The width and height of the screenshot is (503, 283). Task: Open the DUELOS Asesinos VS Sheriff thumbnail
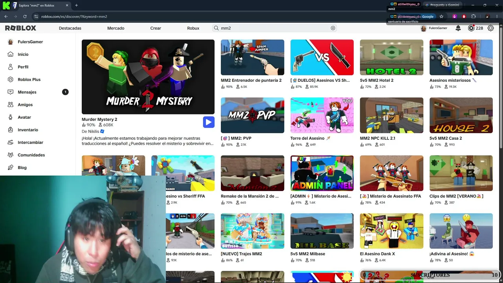[322, 57]
